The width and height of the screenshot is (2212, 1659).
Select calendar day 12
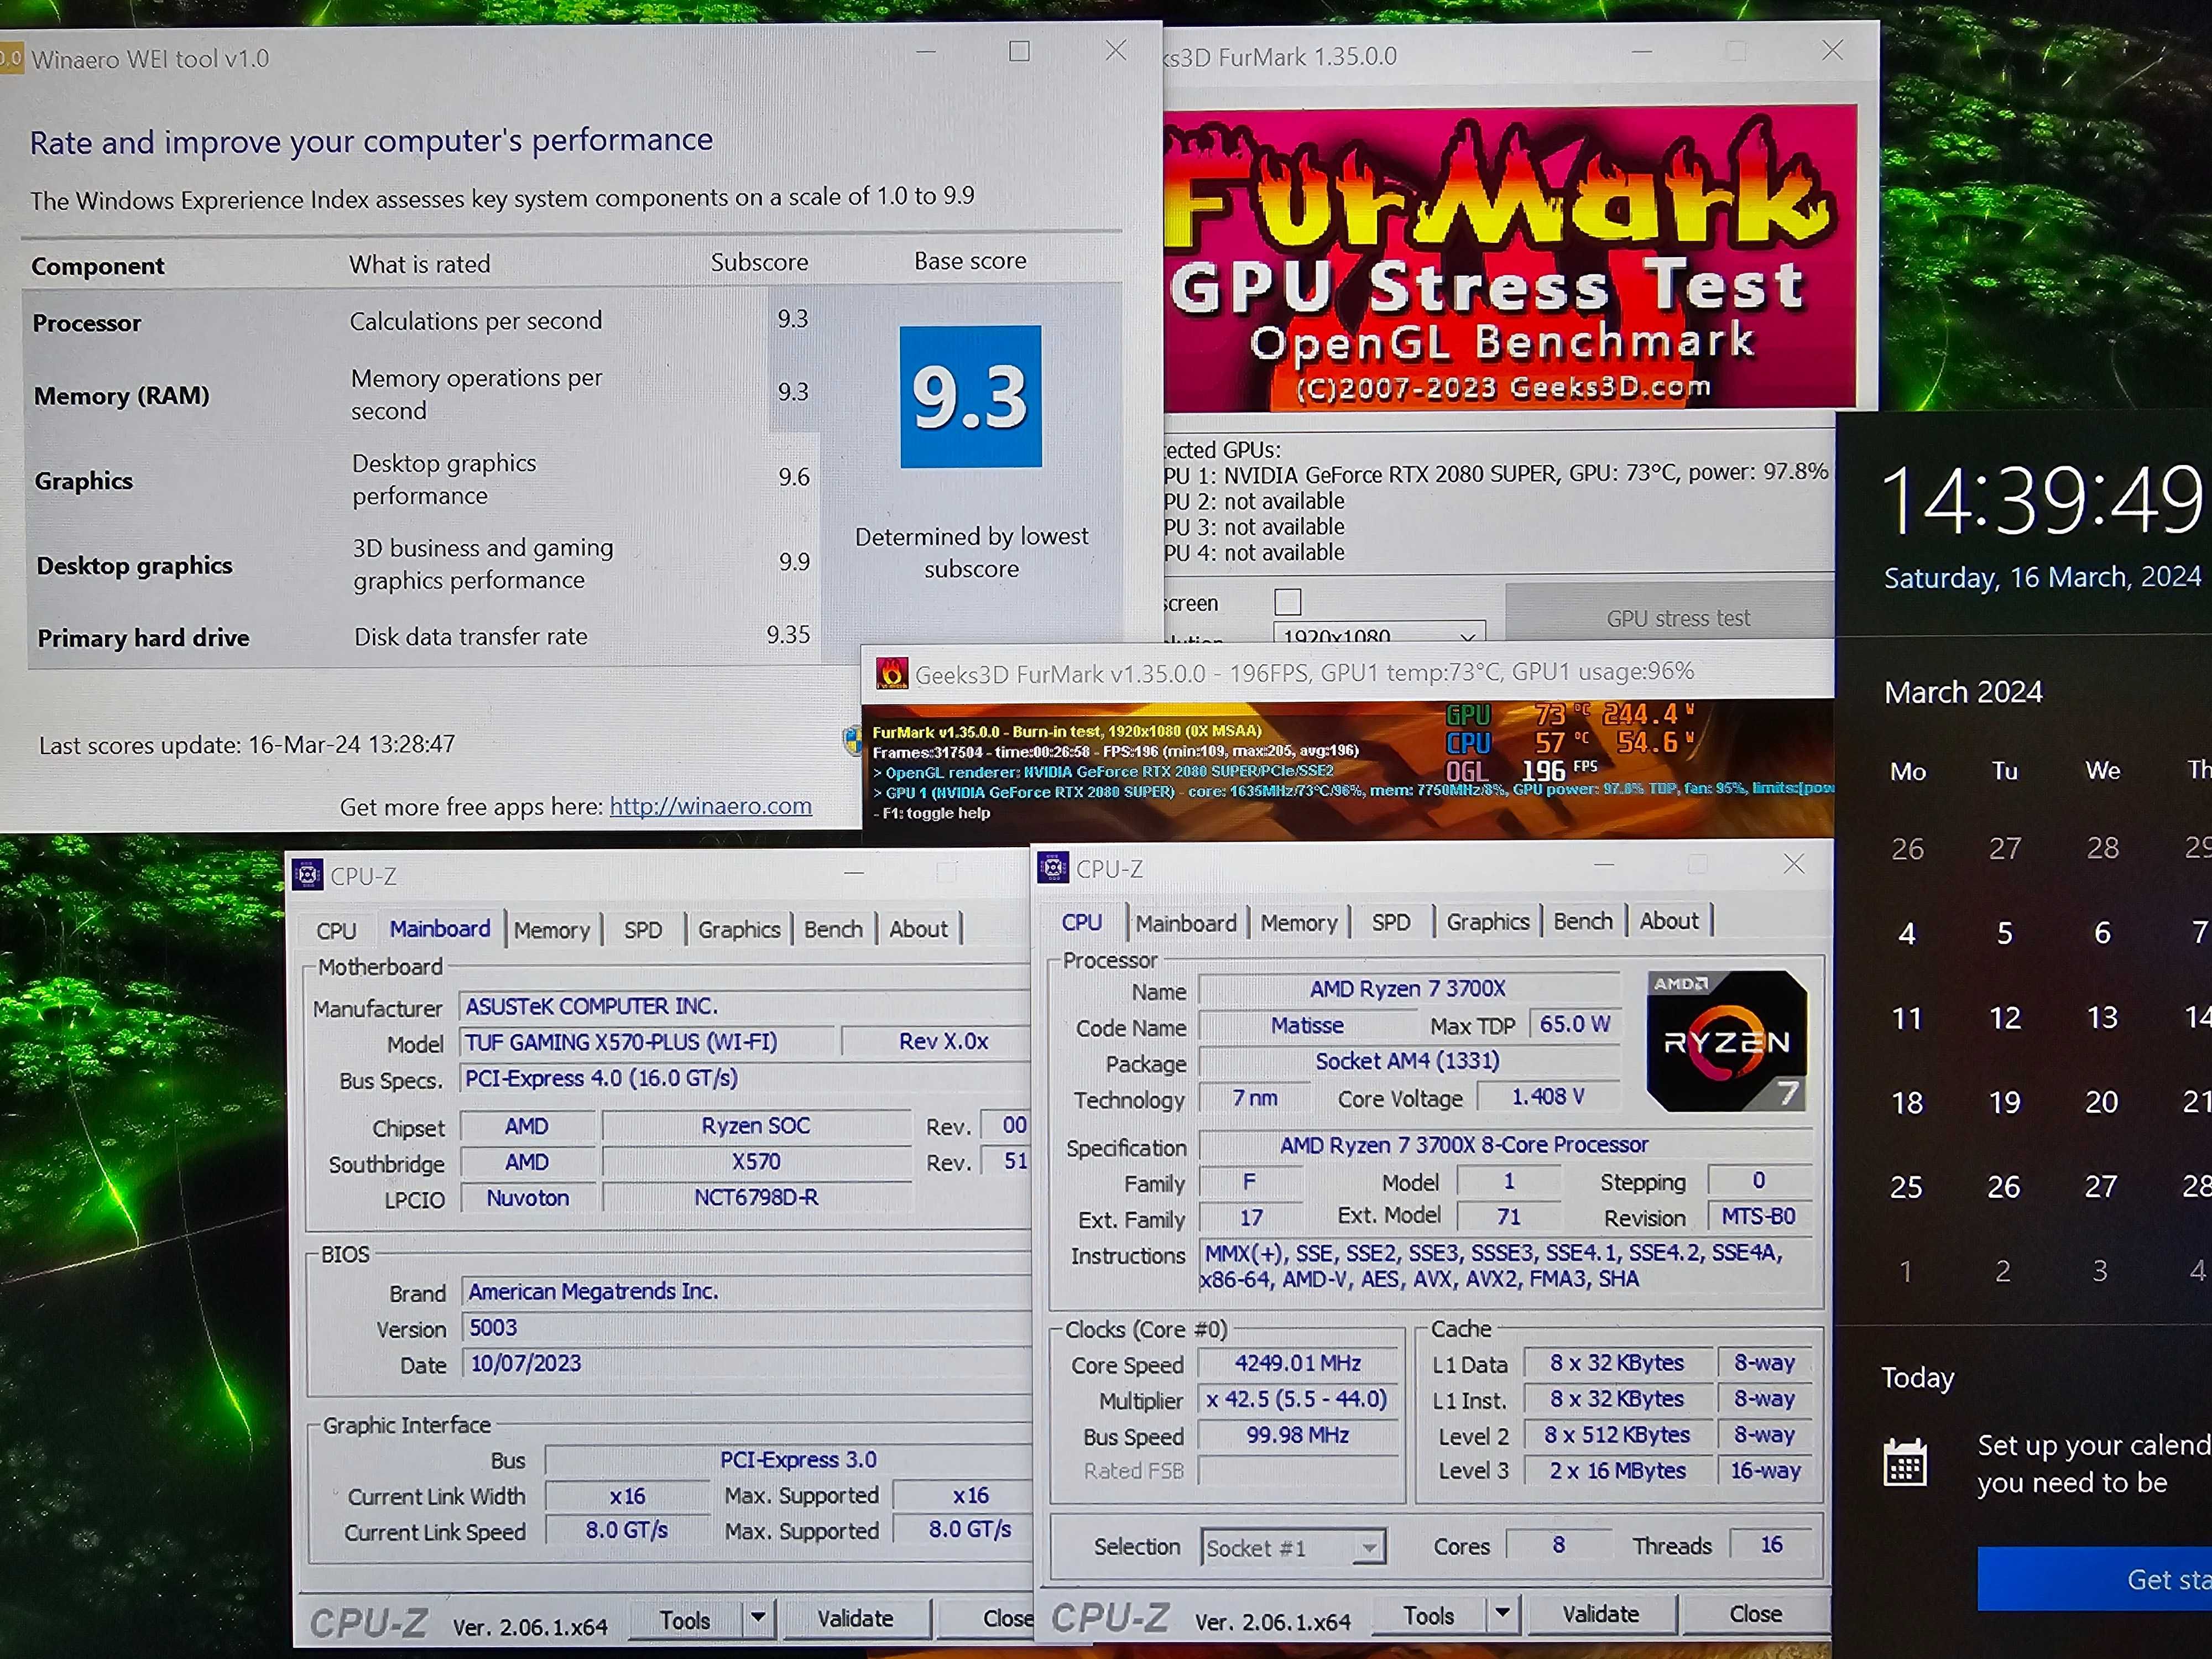(2004, 1018)
